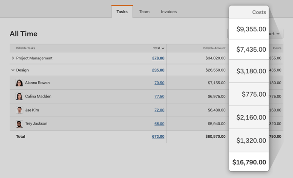
Task: Click Alanna Rowan's avatar photo
Action: coord(19,83)
